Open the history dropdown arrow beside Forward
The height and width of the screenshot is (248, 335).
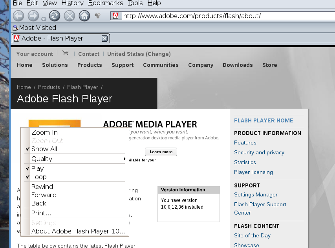click(44, 19)
